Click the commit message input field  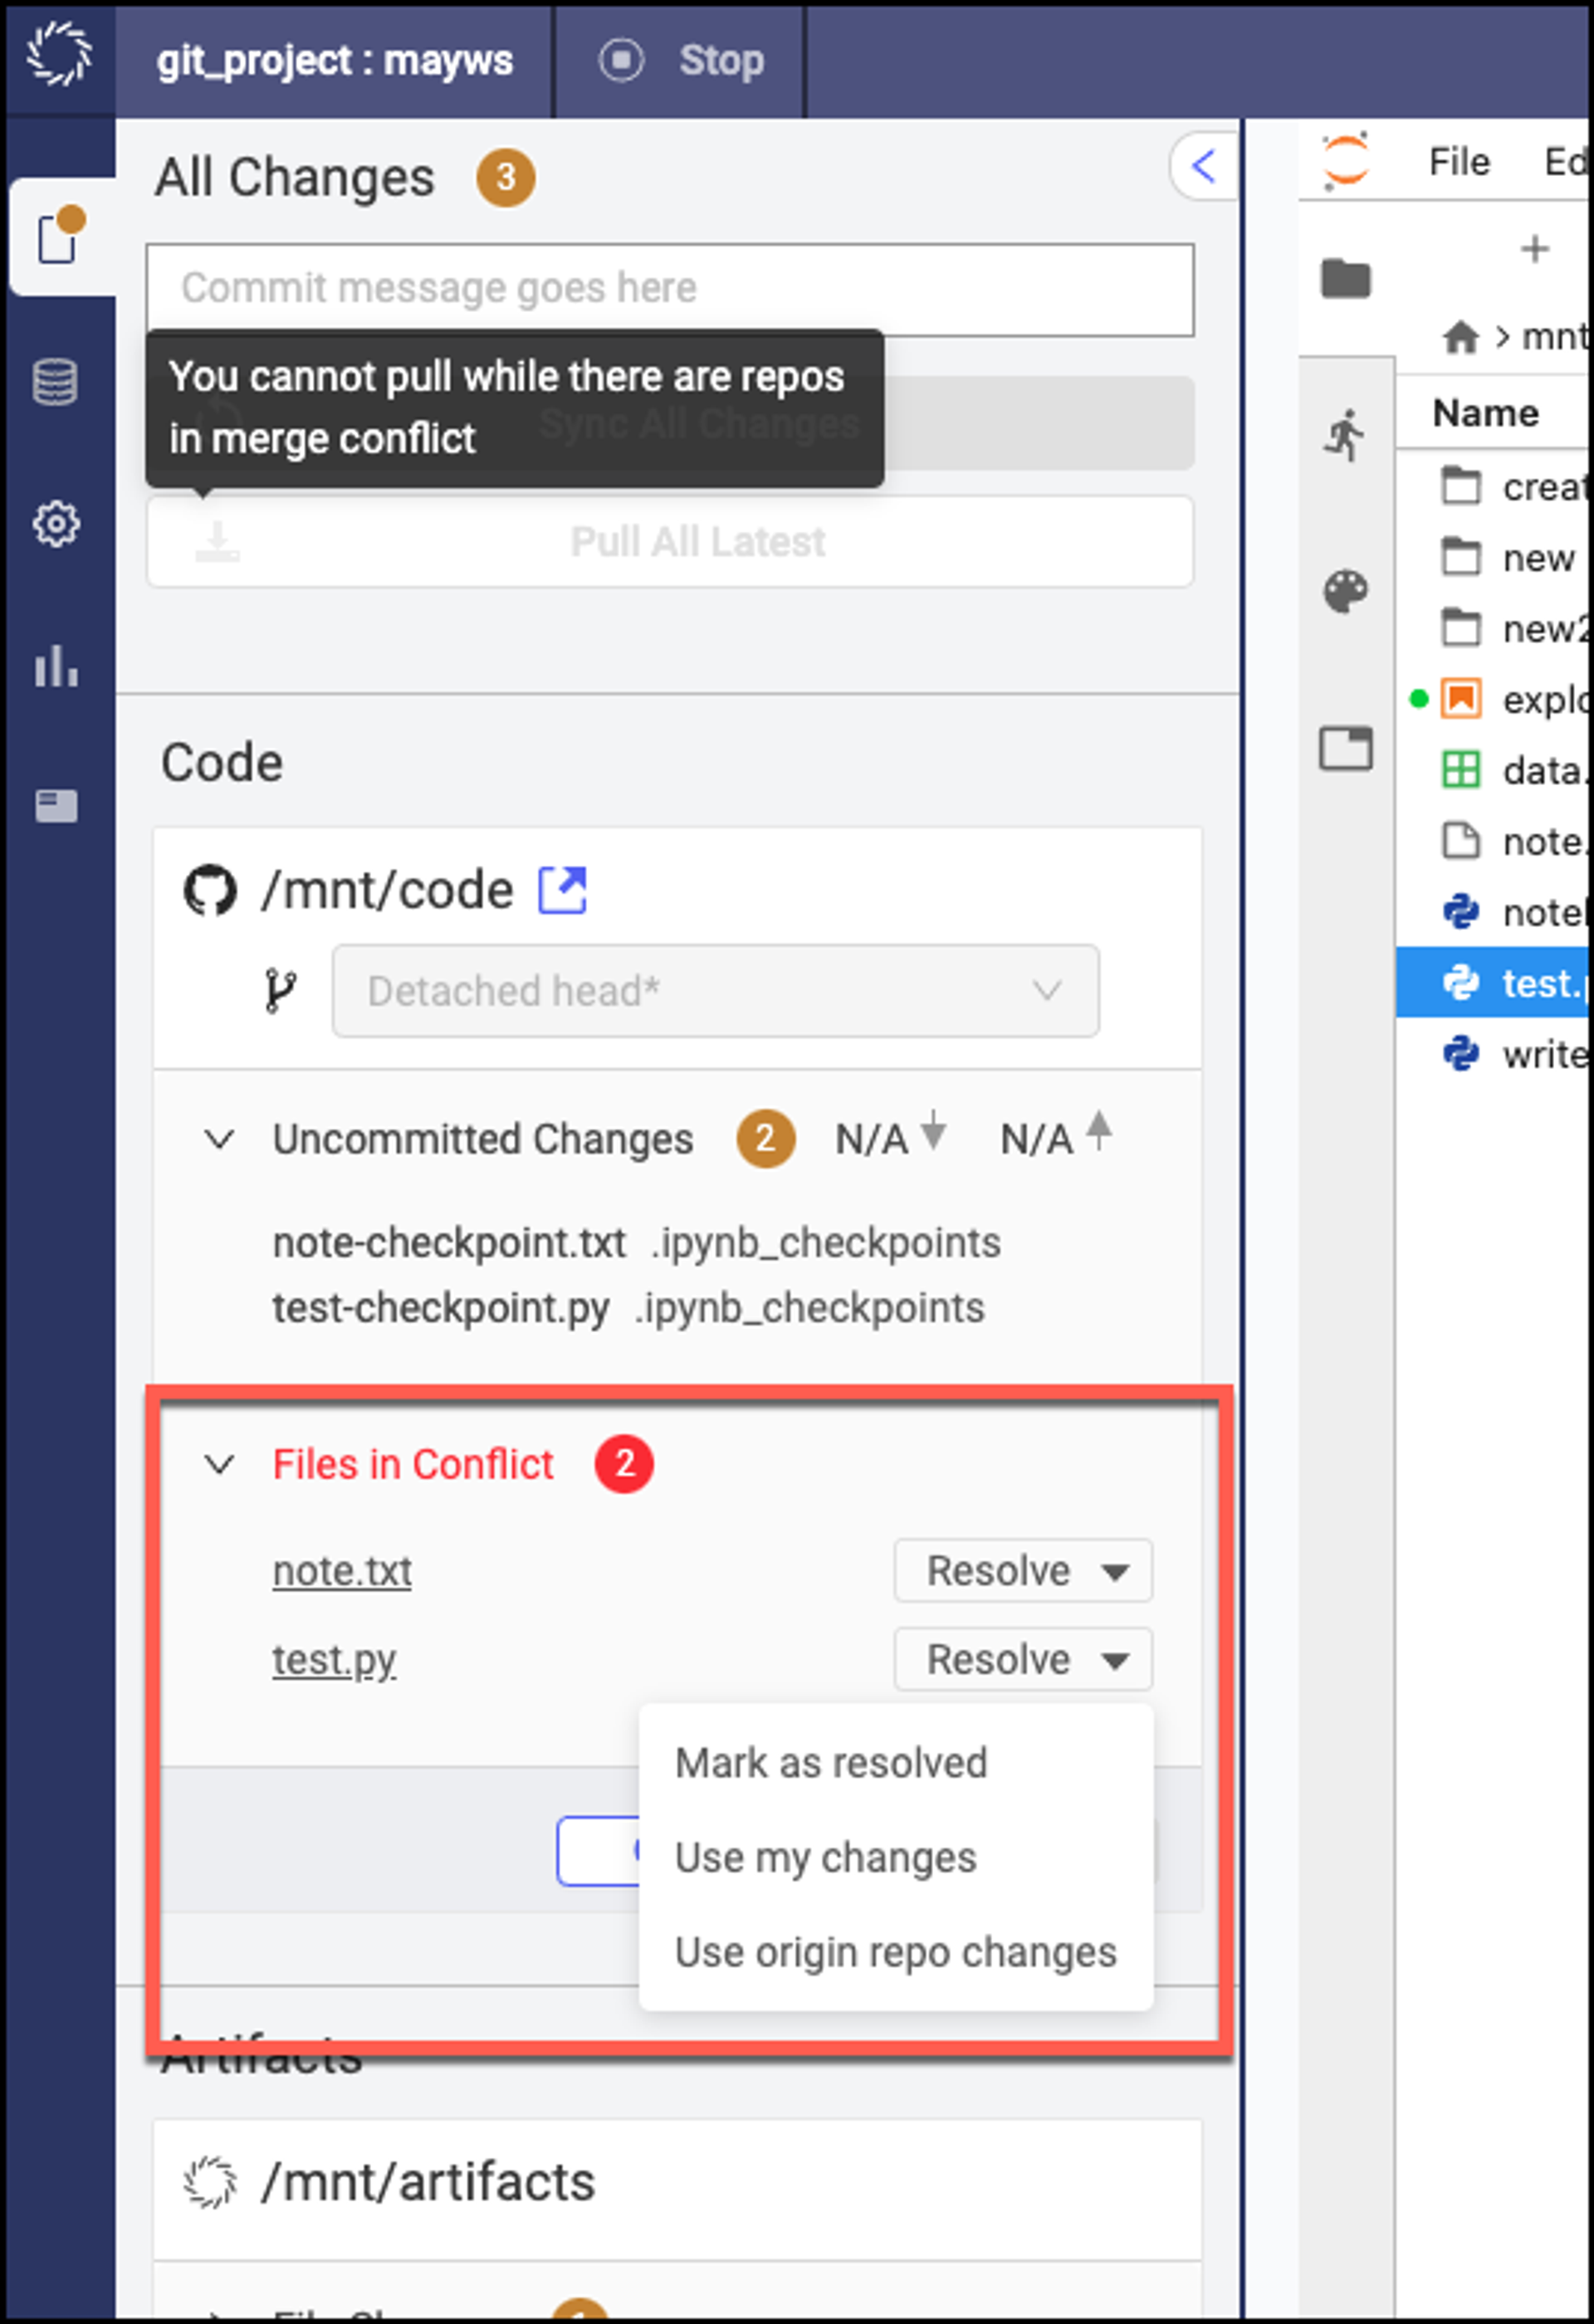pos(670,289)
